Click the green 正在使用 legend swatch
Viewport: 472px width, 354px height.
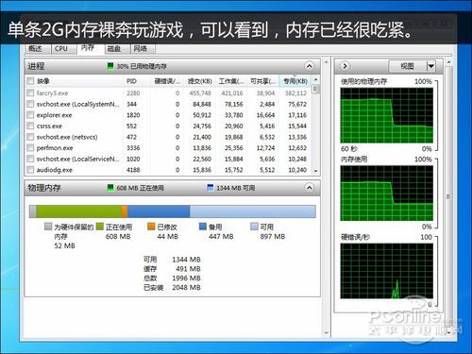tap(100, 227)
